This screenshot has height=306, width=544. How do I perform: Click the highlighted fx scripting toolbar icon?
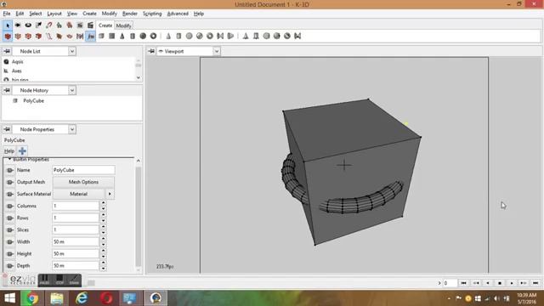pyautogui.click(x=90, y=36)
